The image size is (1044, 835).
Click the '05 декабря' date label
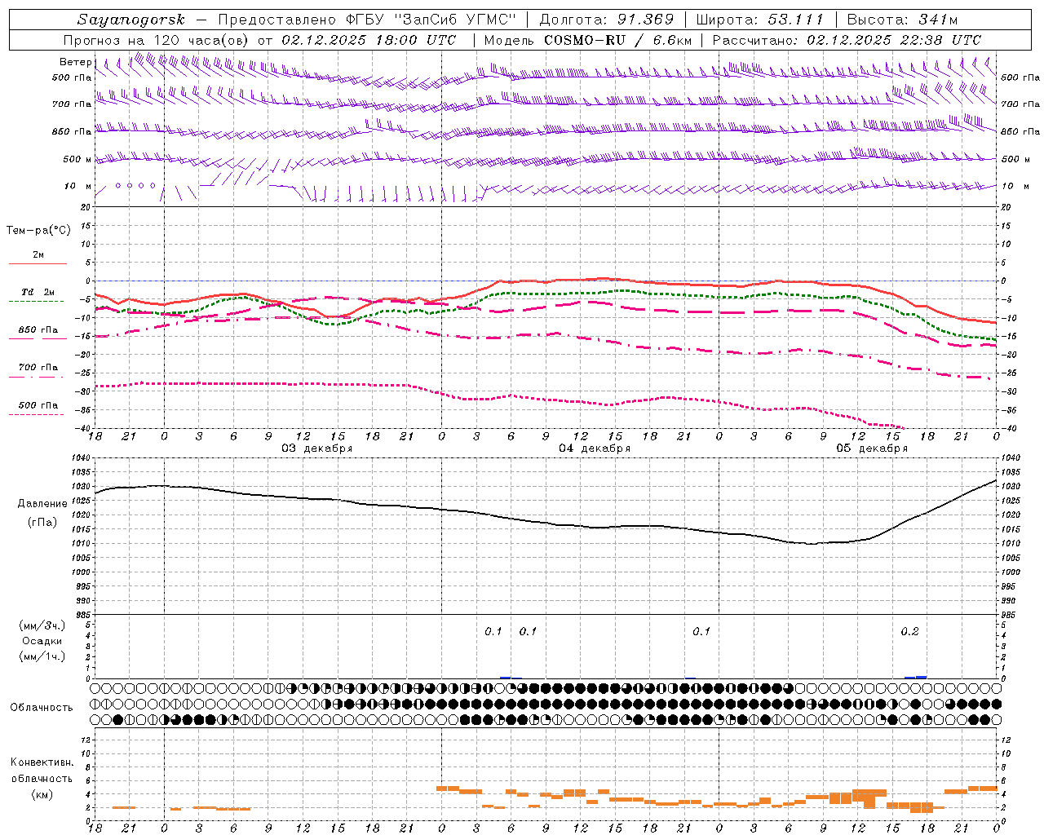click(872, 448)
